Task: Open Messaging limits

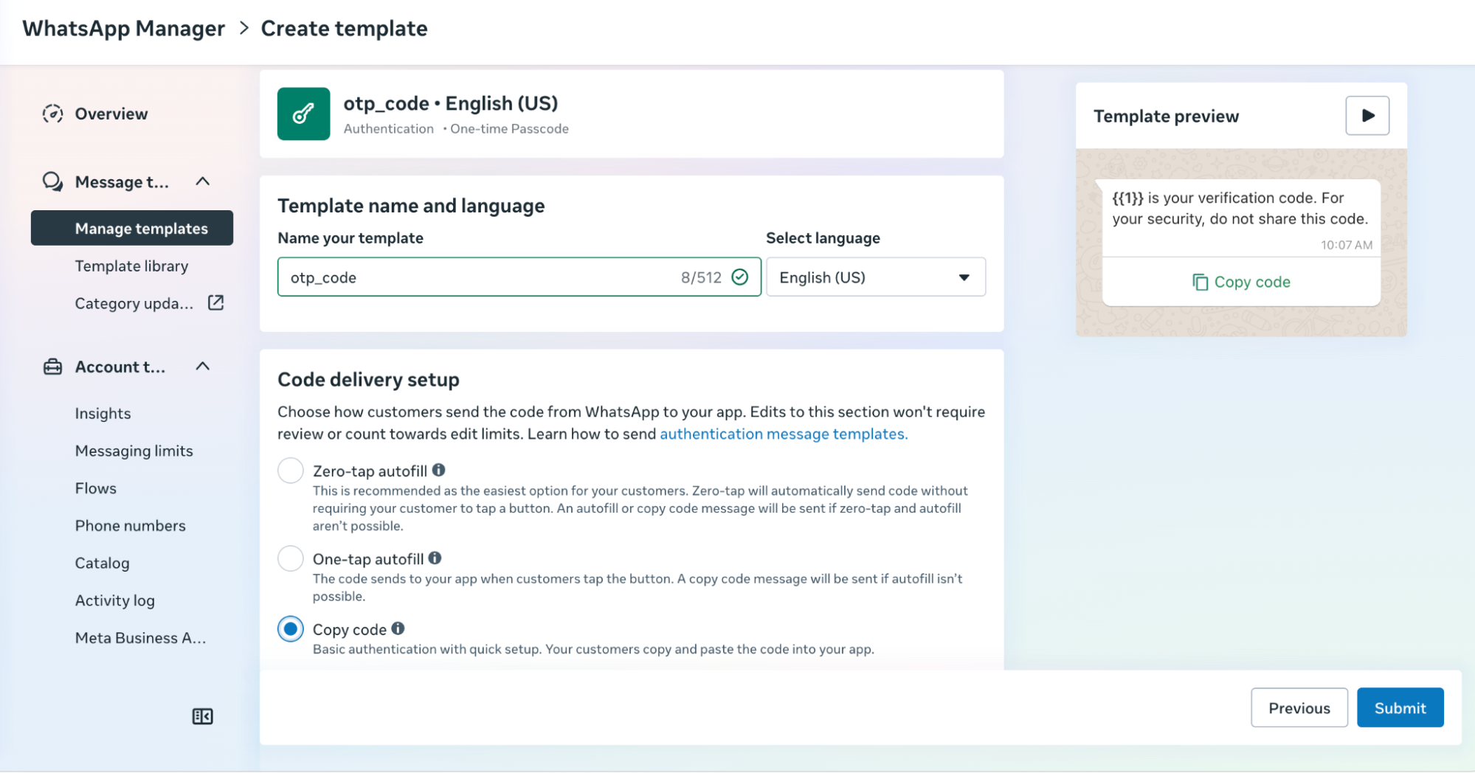Action: click(134, 451)
